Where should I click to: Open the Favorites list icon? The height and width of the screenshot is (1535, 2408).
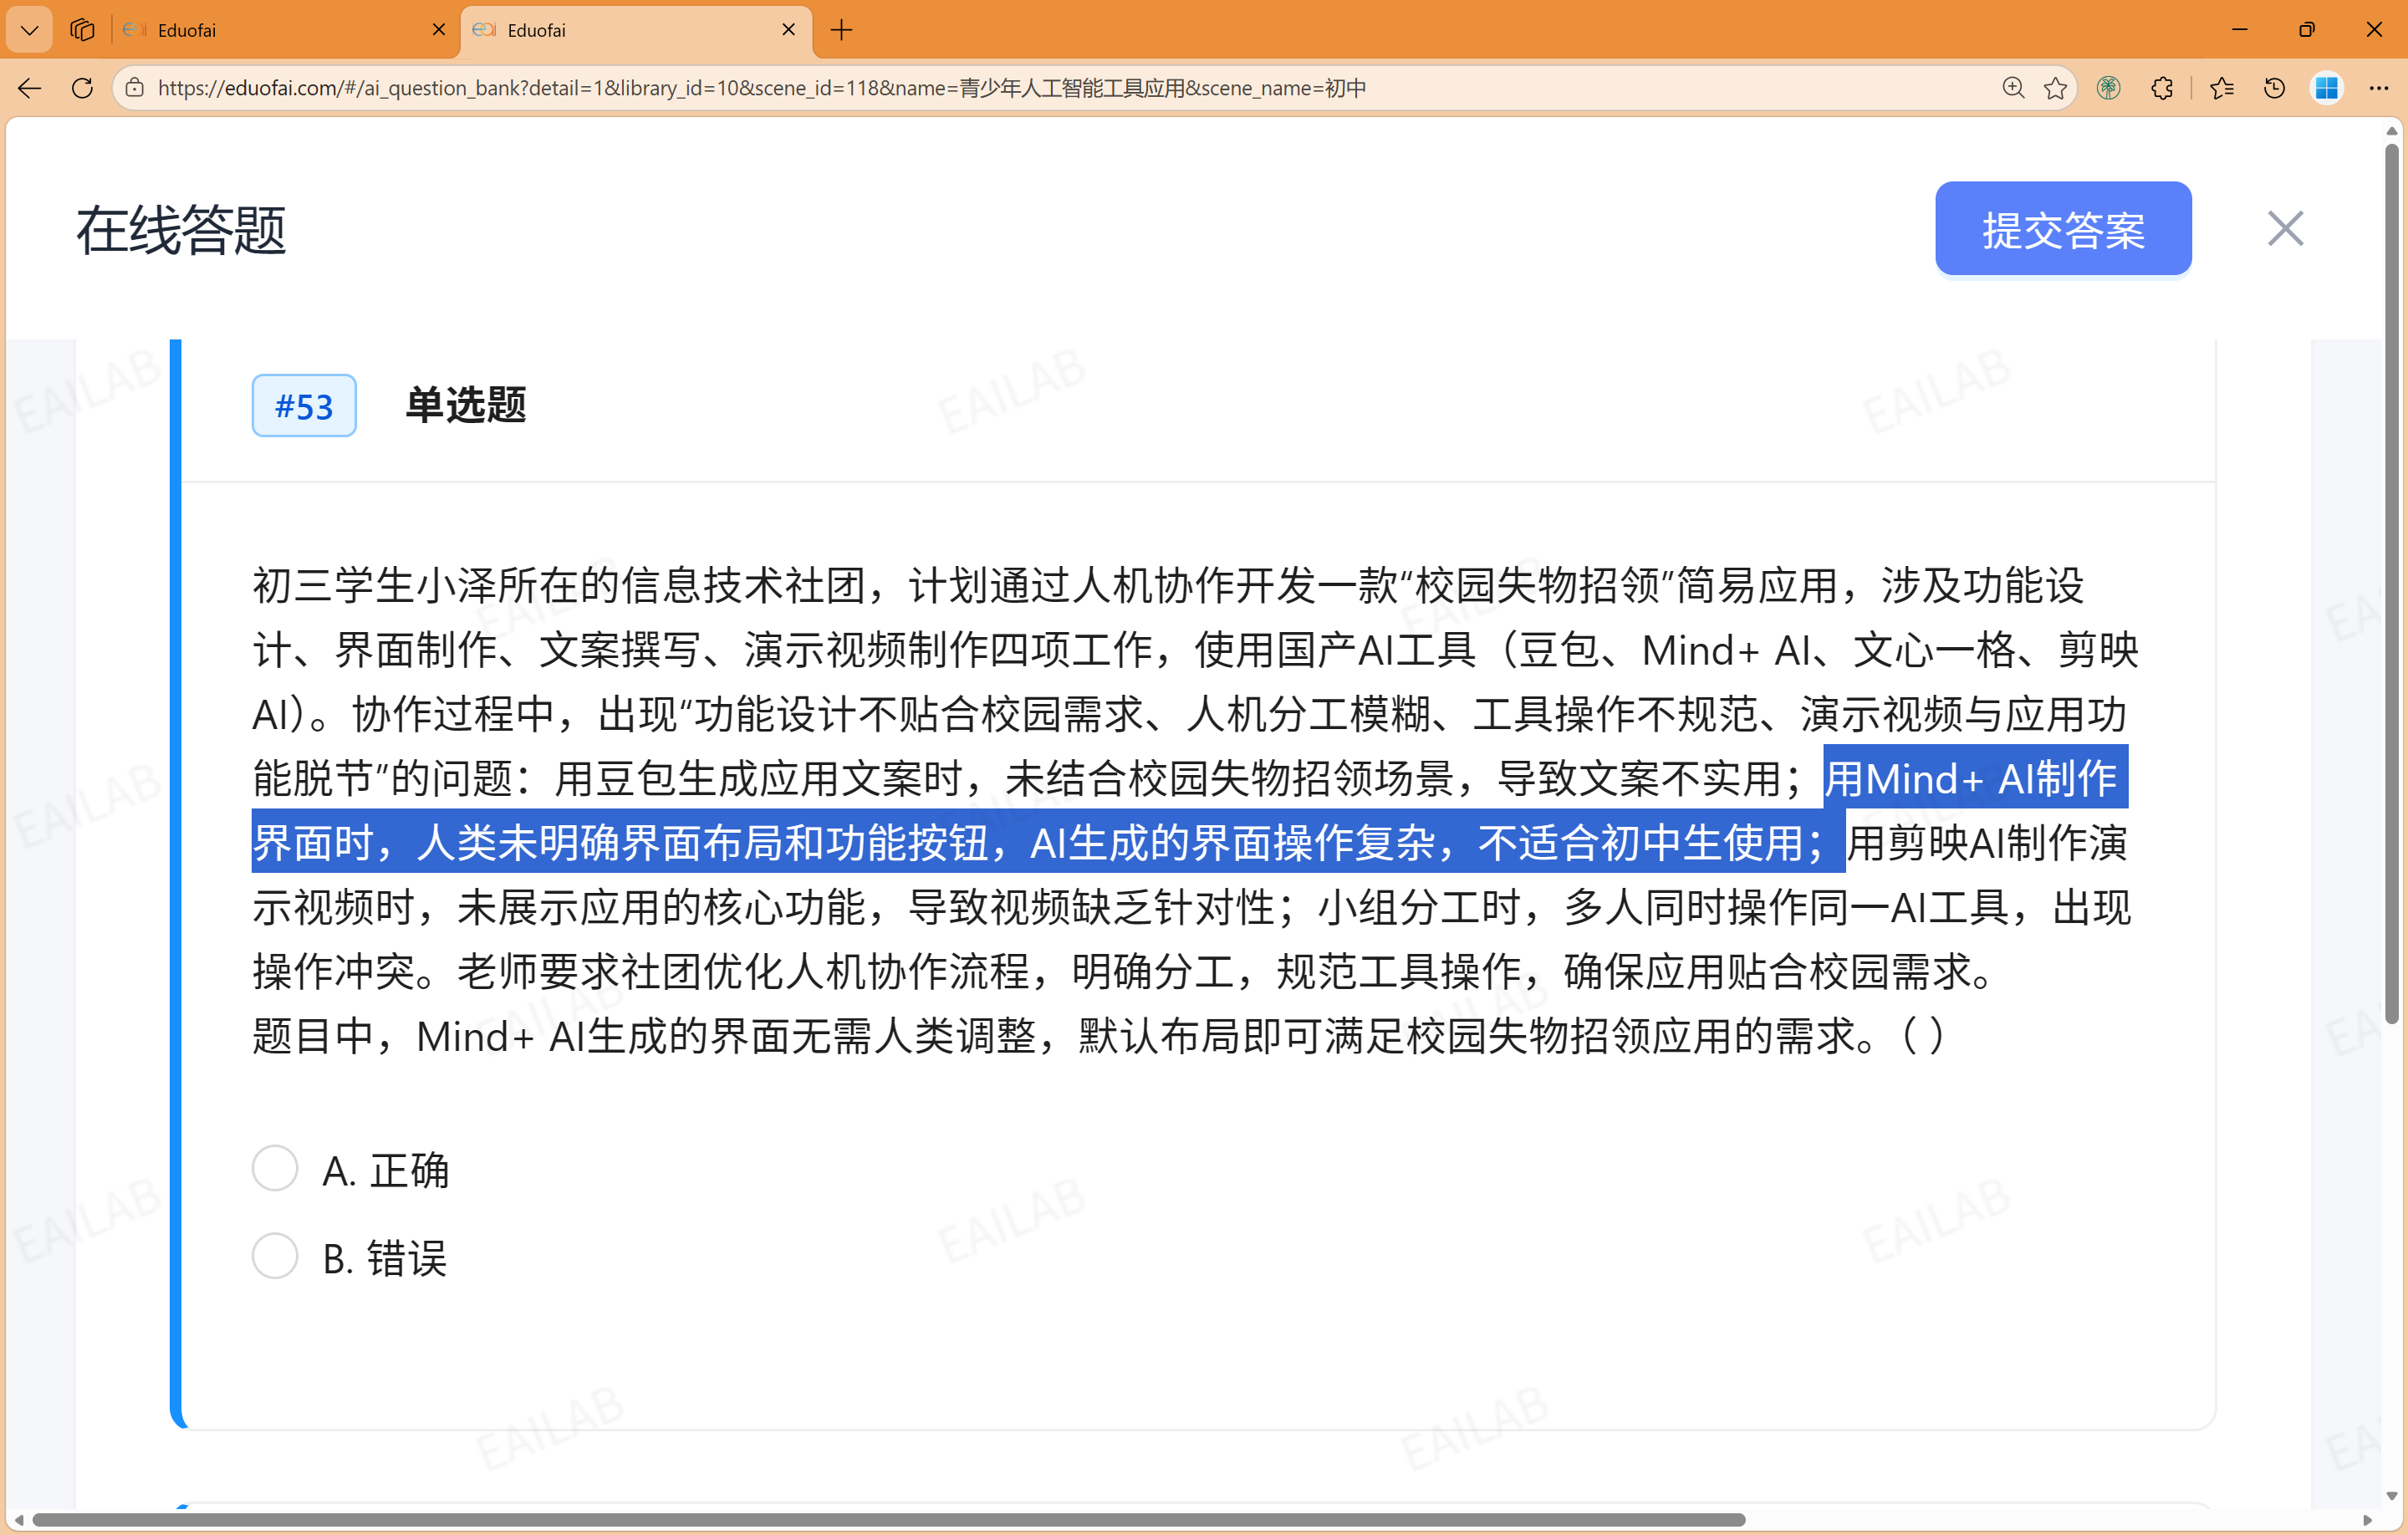[2222, 88]
